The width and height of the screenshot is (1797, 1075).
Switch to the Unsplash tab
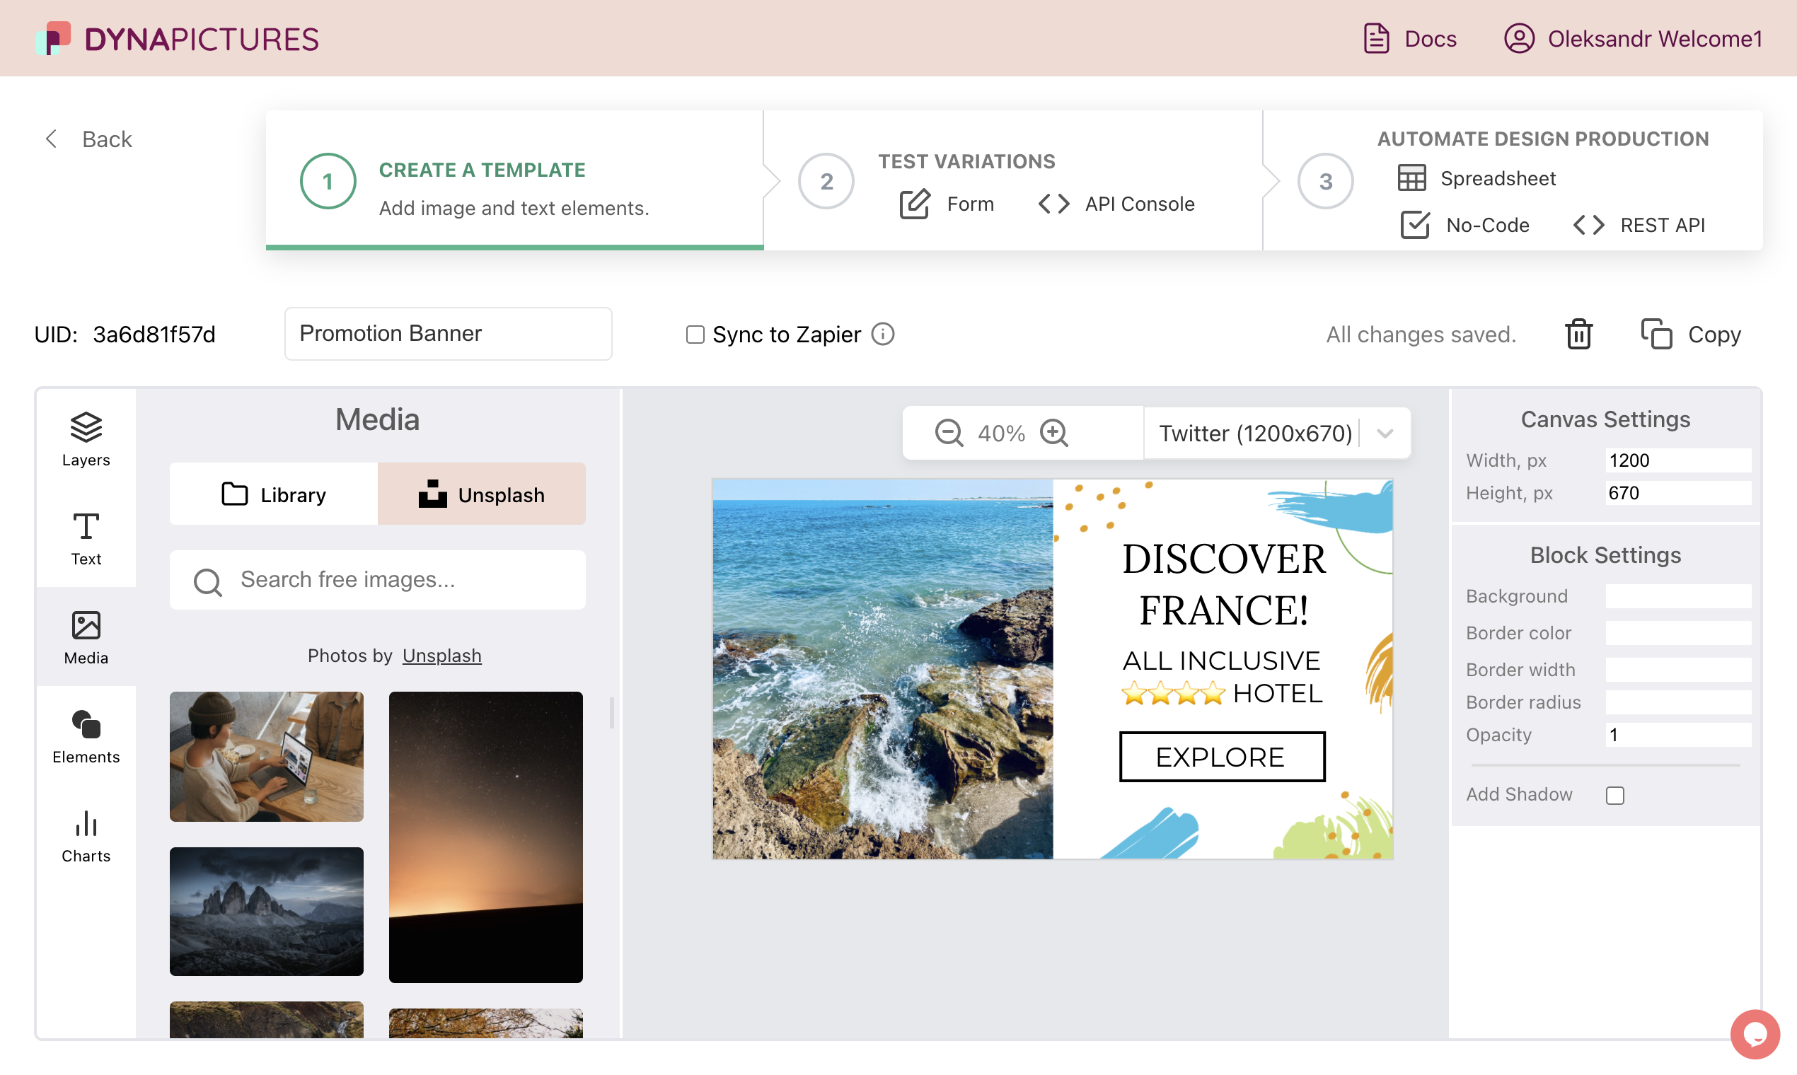[x=481, y=494]
